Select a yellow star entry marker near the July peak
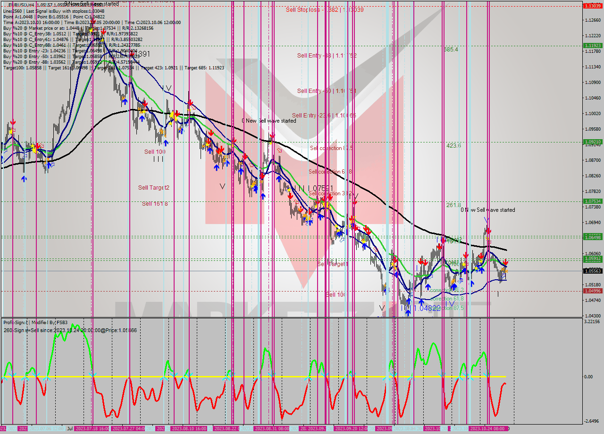The width and height of the screenshot is (604, 434). click(91, 30)
